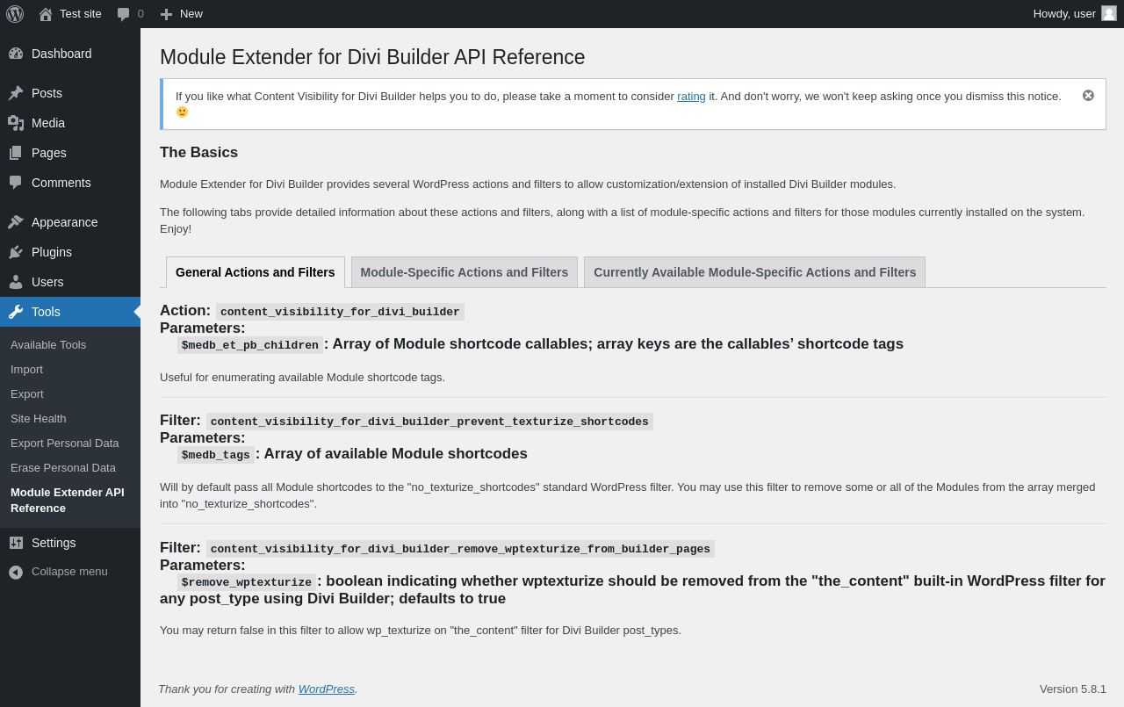Follow the rating link in notice
The image size is (1124, 707).
(x=691, y=96)
